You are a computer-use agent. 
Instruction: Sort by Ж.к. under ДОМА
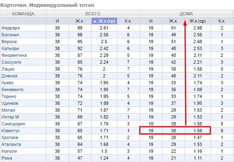(x=173, y=21)
